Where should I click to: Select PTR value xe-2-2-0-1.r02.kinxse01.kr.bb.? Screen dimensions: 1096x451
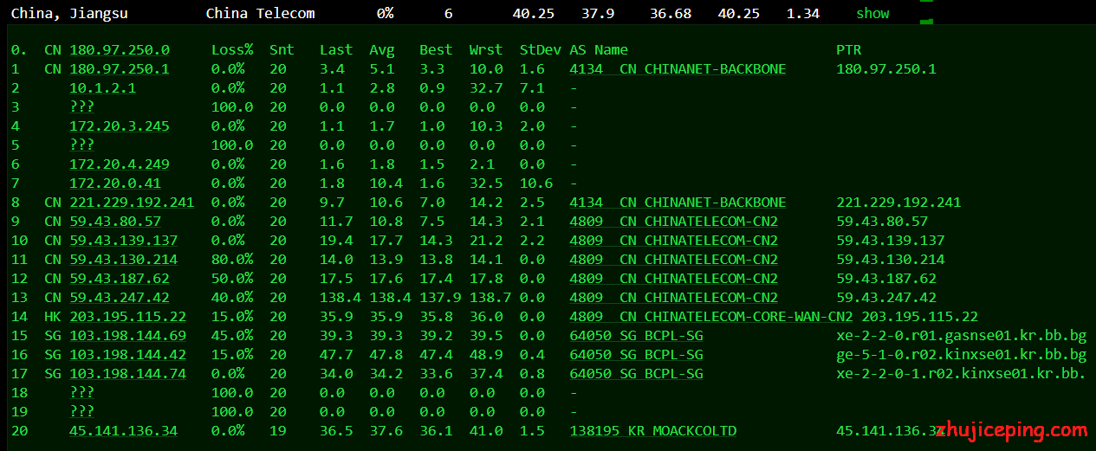tap(962, 374)
